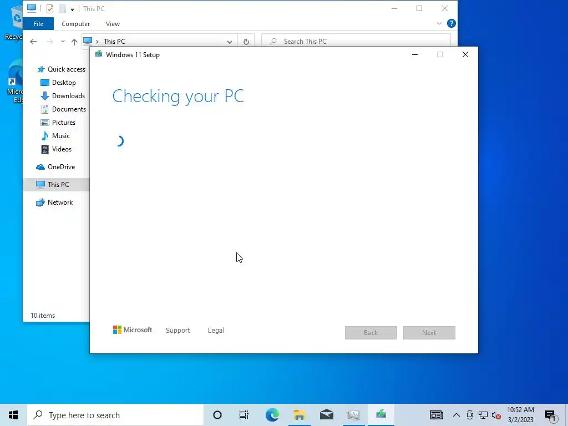Image resolution: width=568 pixels, height=426 pixels.
Task: Open Cortana from the taskbar
Action: (217, 415)
